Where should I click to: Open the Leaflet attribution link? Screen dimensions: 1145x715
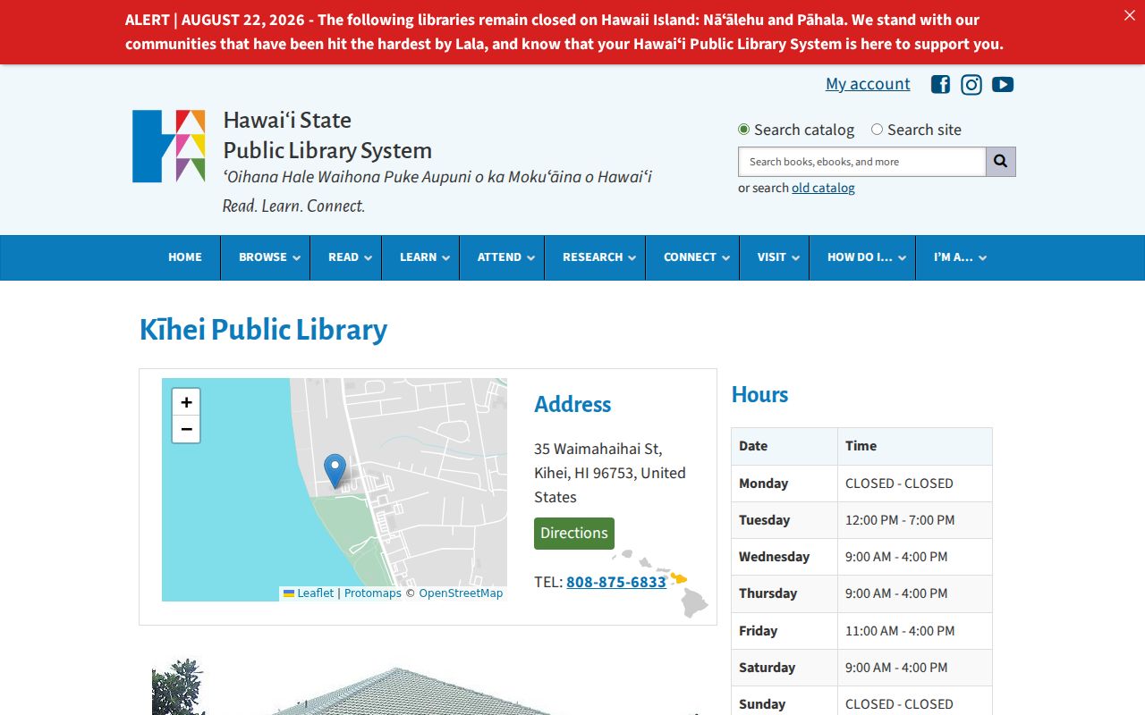click(309, 593)
